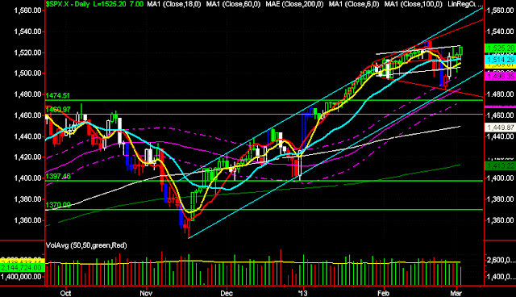Click the VolAvg (50,50,green,Red) label

pyautogui.click(x=86, y=245)
